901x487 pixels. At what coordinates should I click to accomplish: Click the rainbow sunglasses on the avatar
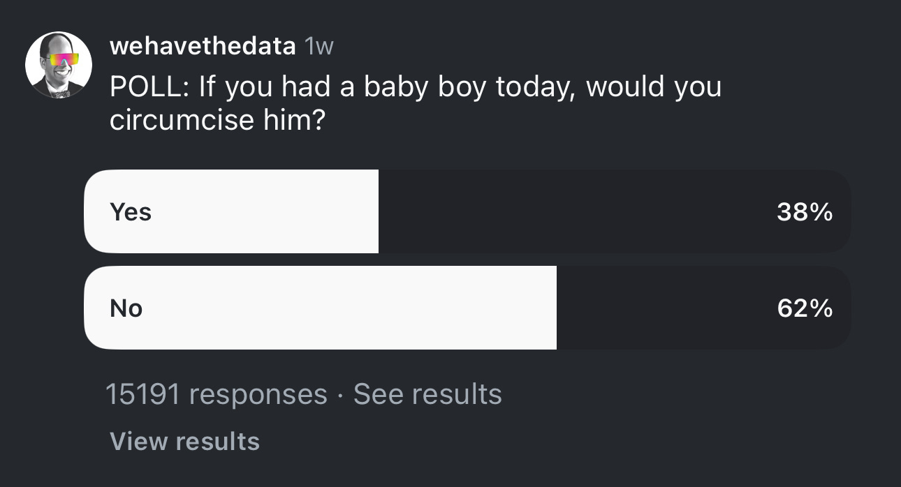pos(59,60)
